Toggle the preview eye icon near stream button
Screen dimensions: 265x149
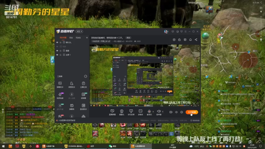[176, 112]
